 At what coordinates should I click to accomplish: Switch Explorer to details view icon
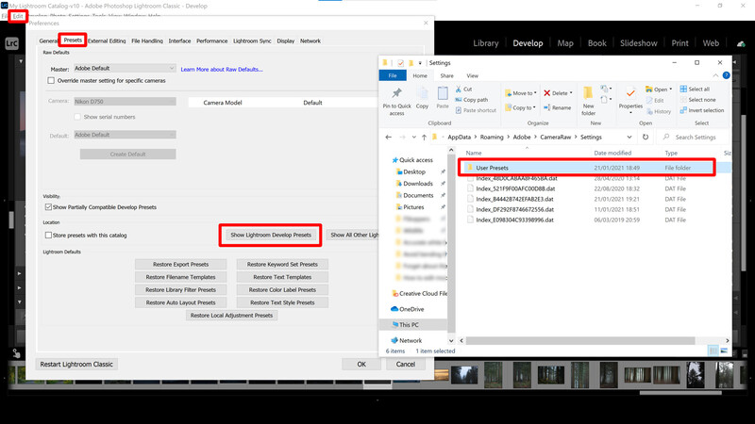point(713,351)
